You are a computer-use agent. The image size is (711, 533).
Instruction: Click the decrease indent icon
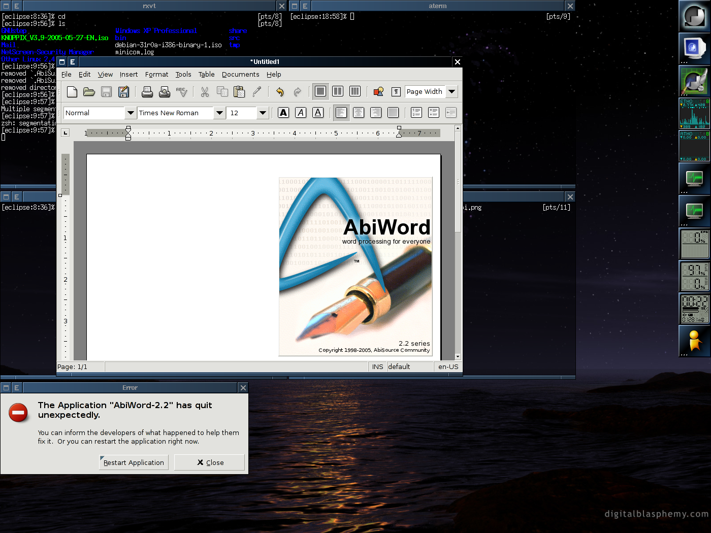451,113
